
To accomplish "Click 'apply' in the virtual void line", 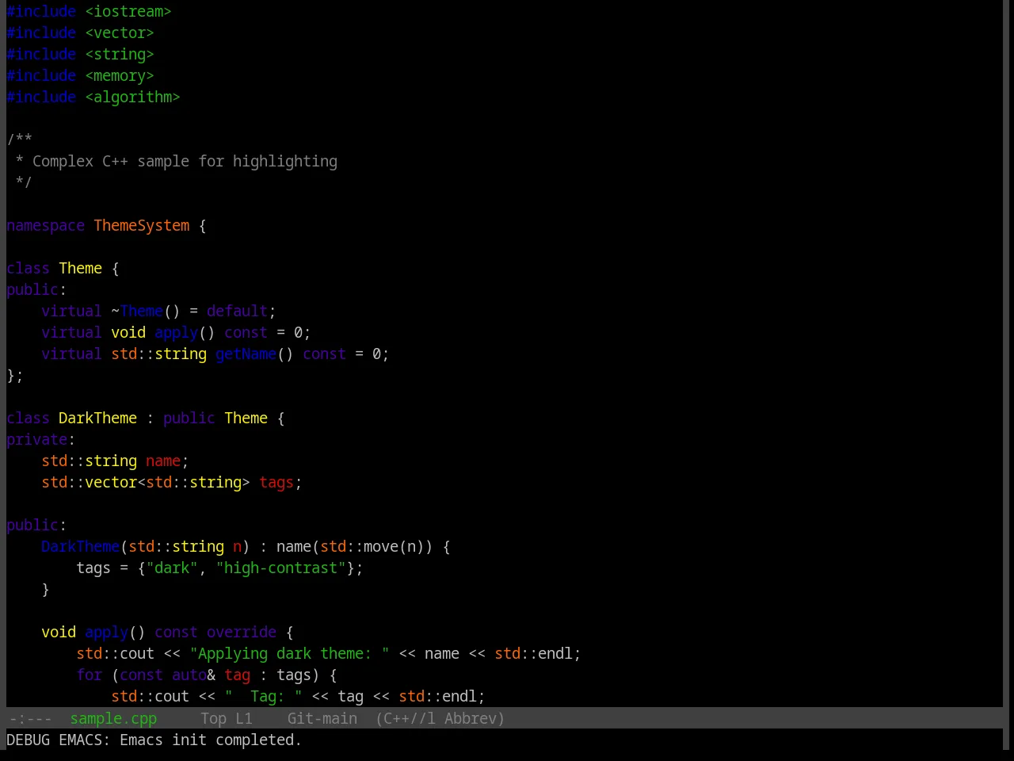I will [176, 333].
